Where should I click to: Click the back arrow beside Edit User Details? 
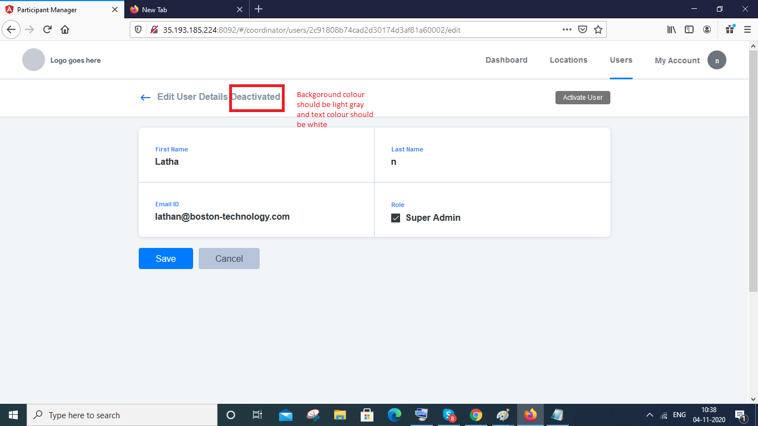145,98
